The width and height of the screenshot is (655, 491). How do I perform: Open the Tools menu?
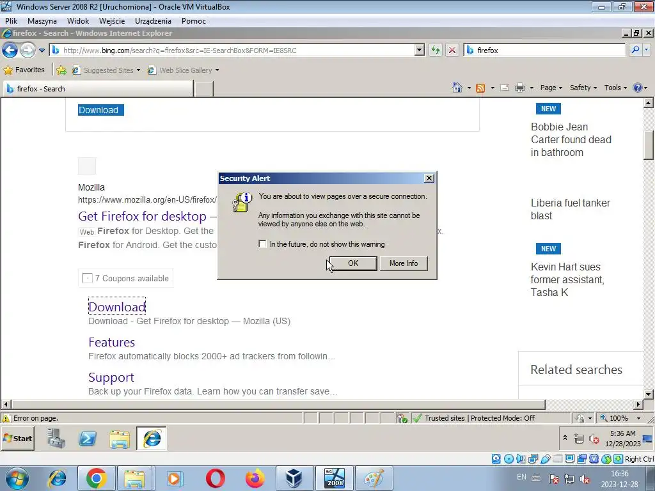(x=615, y=88)
